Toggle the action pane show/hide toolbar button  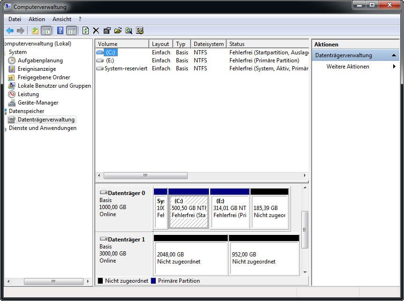71,31
